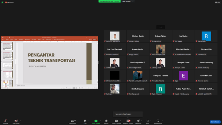Open the Chat panel
This screenshot has width=222, height=125.
(85, 122)
